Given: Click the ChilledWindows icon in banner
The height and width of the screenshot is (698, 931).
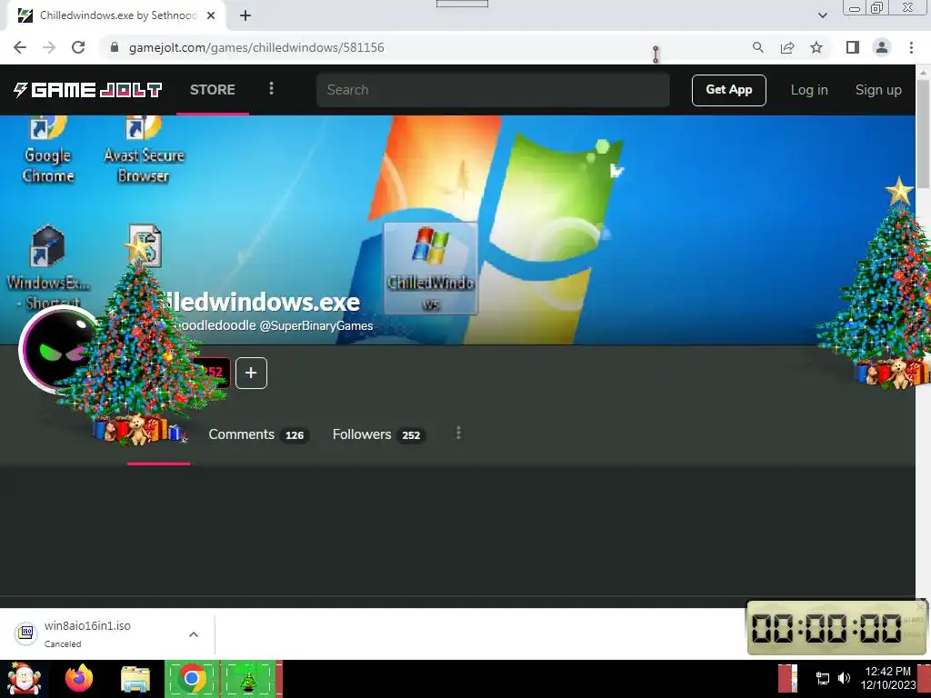Looking at the screenshot, I should 430,268.
